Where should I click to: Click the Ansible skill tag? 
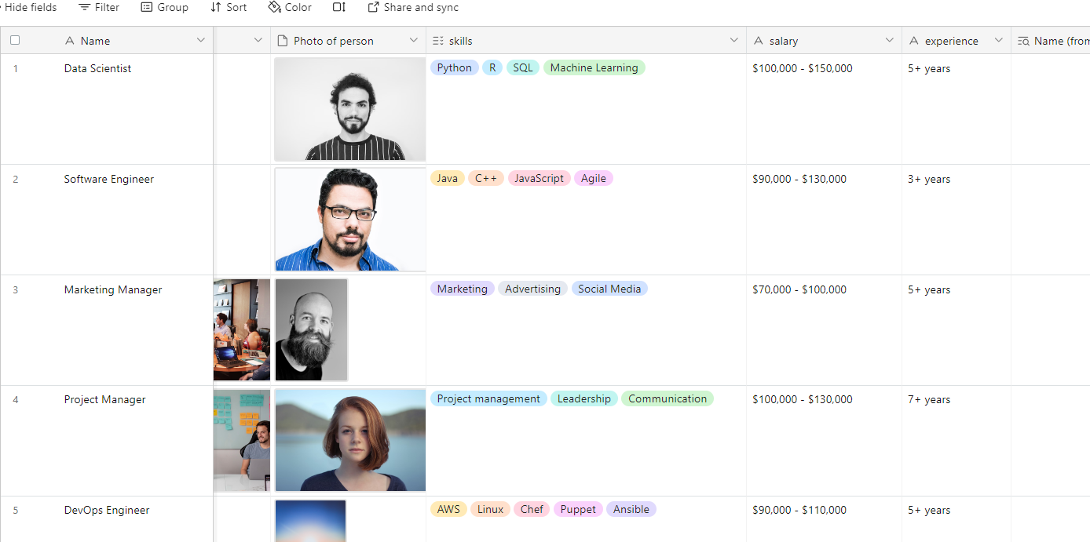[631, 510]
